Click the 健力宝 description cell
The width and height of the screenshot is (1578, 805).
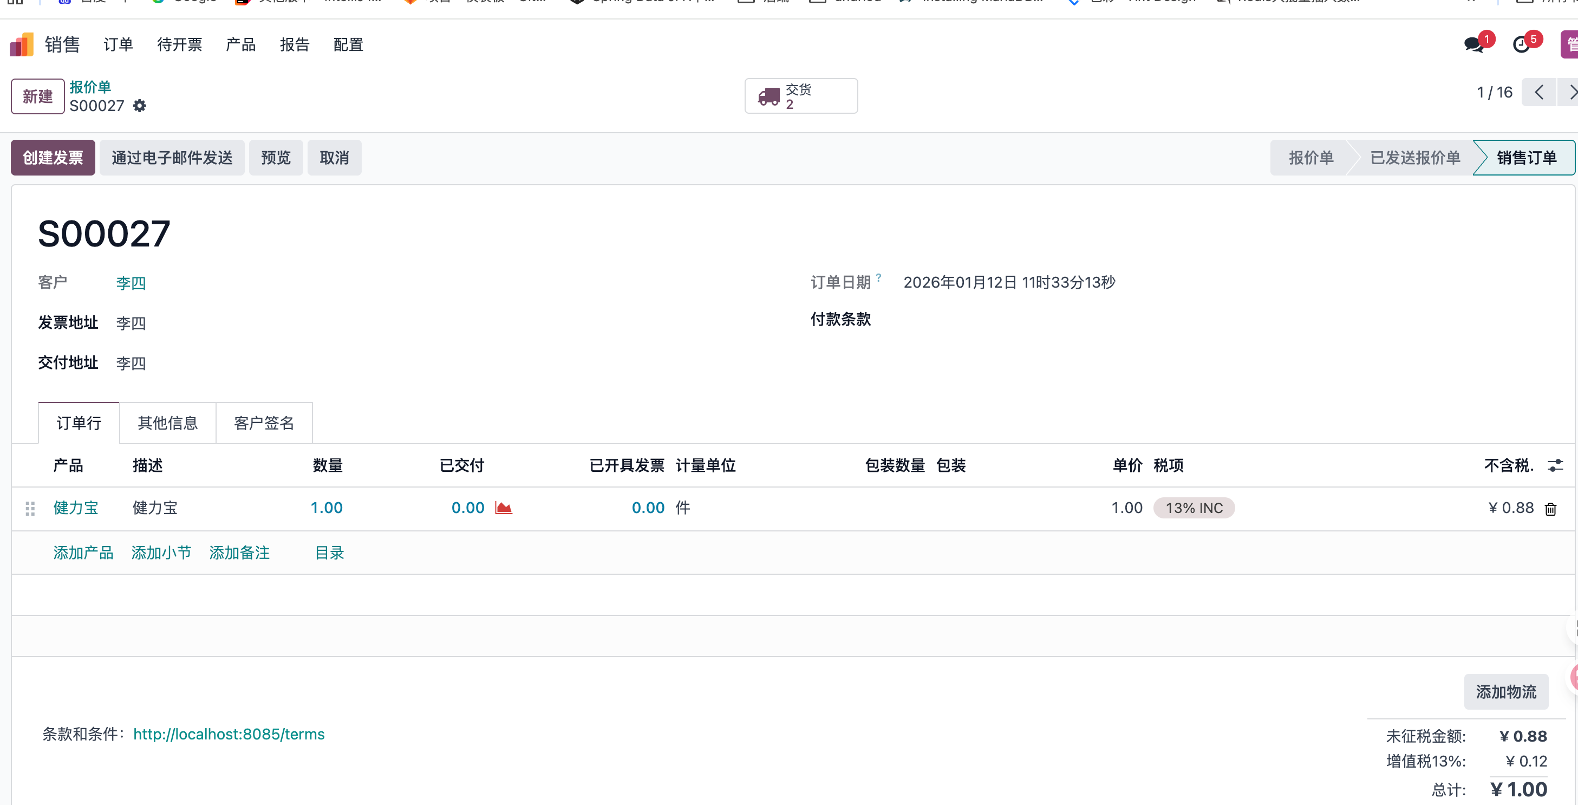pos(155,508)
